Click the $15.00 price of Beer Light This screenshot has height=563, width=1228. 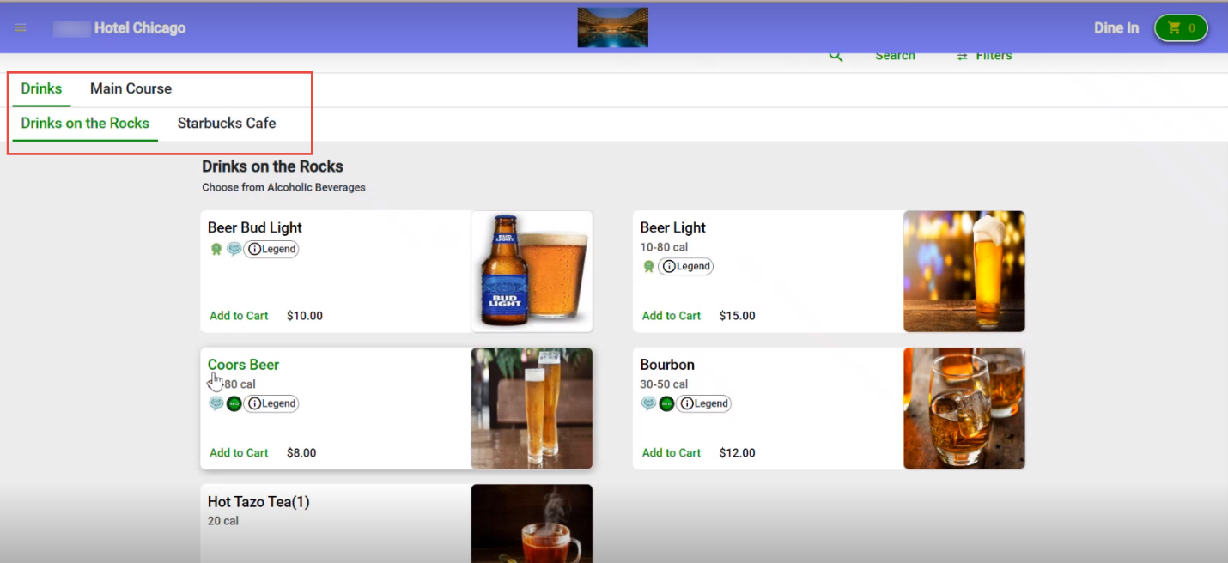point(738,316)
